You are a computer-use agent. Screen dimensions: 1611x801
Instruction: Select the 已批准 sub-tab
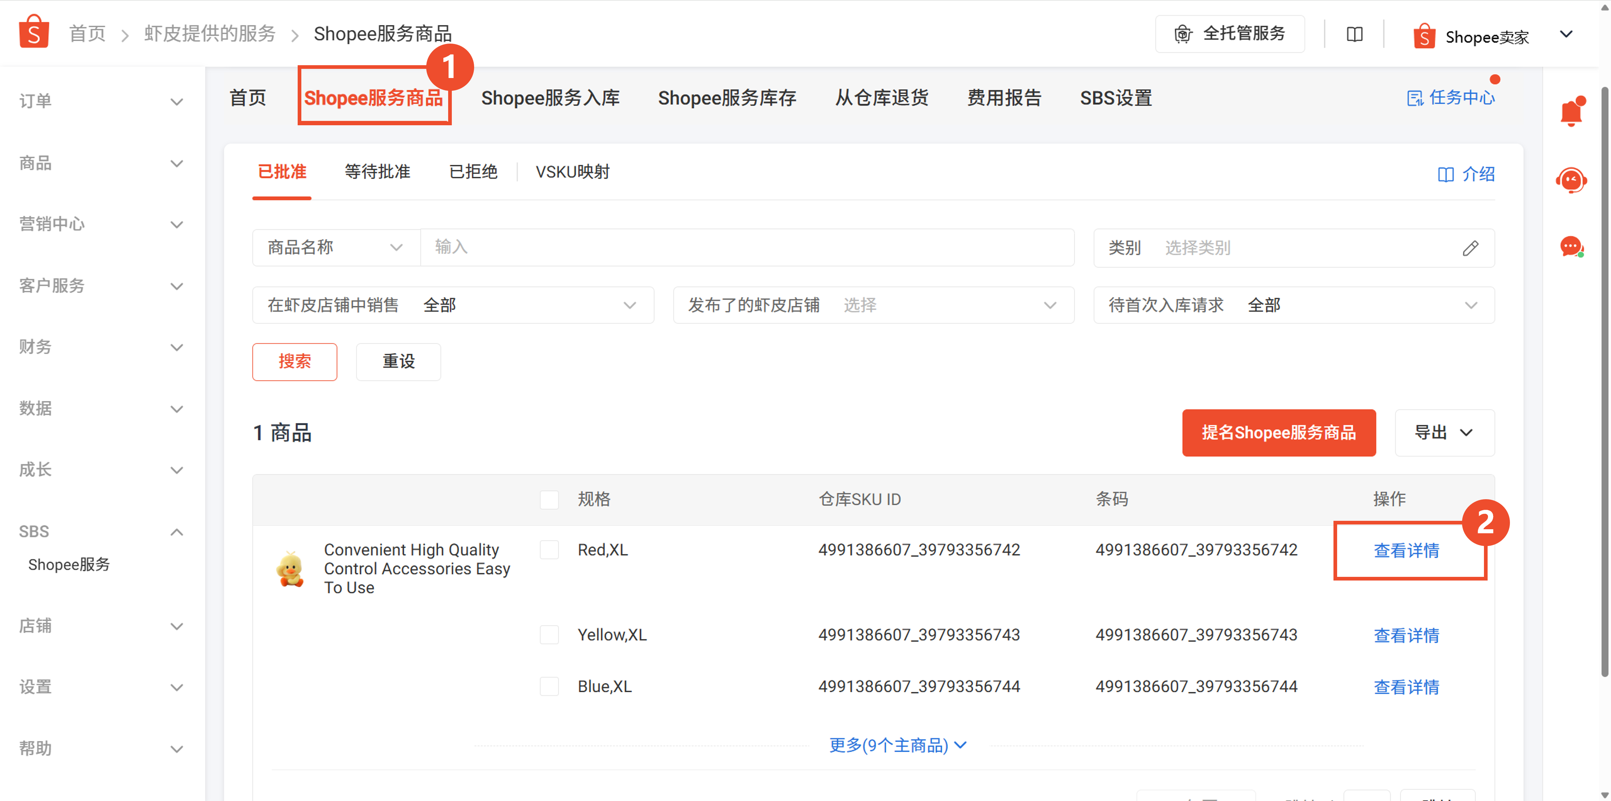[x=282, y=171]
